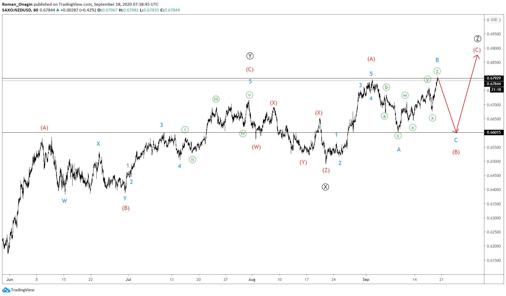Click the circled green z label near point B
This screenshot has width=506, height=296.
pyautogui.click(x=437, y=71)
